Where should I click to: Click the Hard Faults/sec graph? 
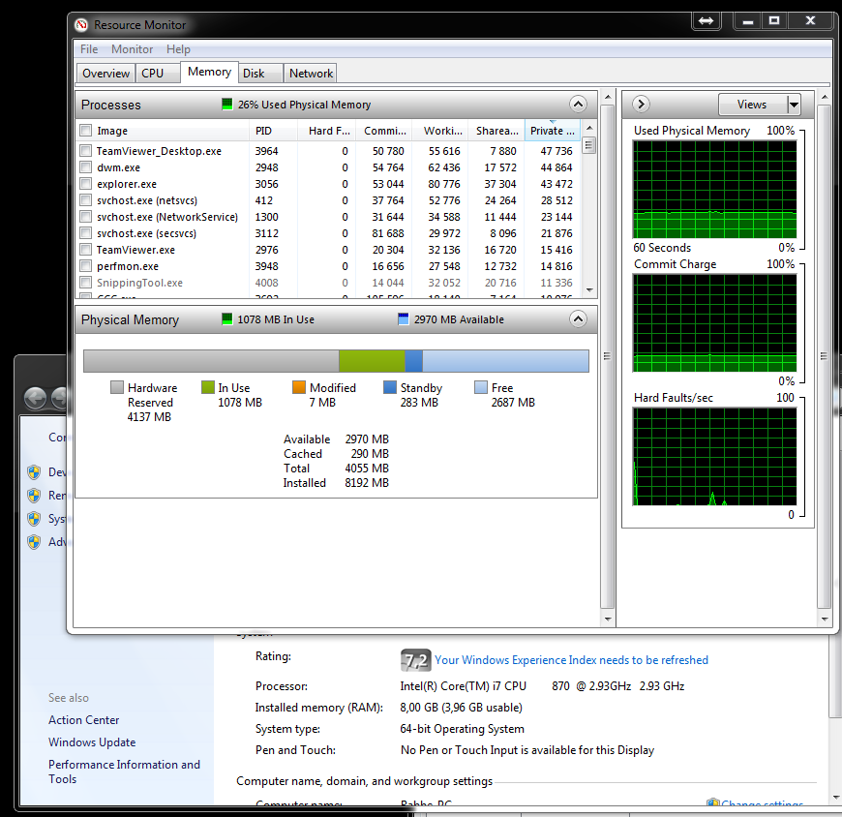click(715, 457)
